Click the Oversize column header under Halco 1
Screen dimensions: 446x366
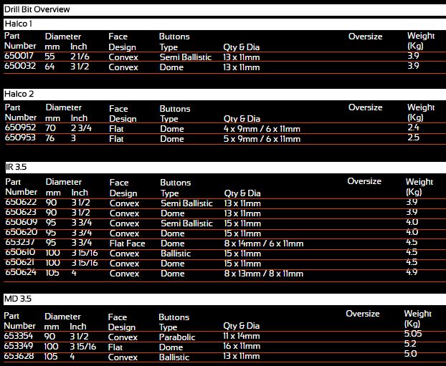[x=365, y=36]
